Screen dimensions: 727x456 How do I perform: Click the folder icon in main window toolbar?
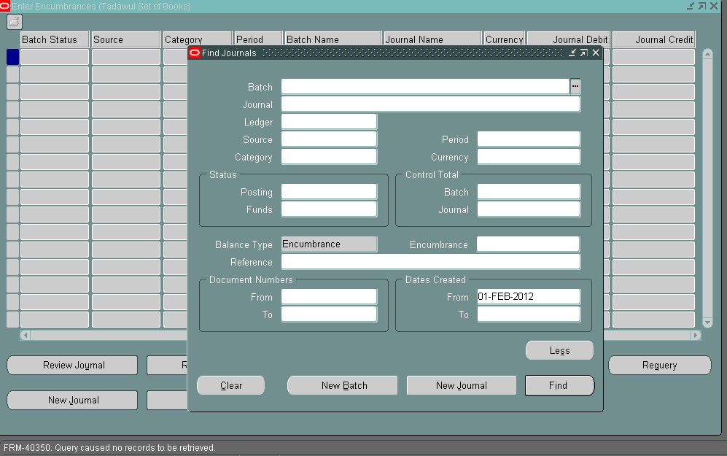[x=15, y=22]
